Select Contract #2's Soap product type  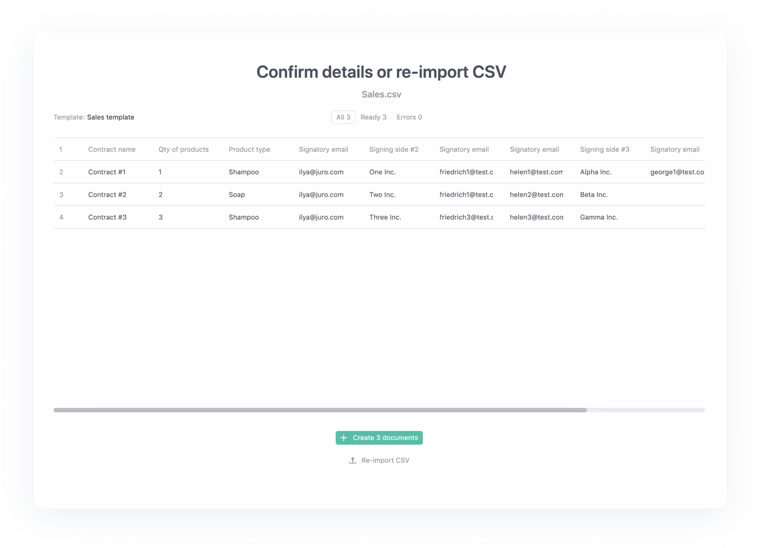[x=236, y=194]
